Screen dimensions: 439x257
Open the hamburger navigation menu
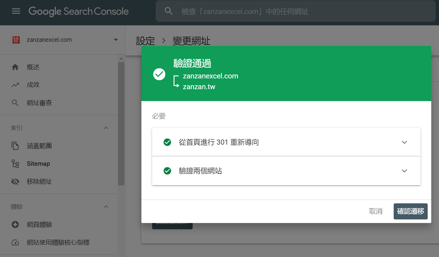pos(16,11)
